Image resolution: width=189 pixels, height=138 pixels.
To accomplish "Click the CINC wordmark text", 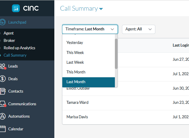I will point(31,8).
